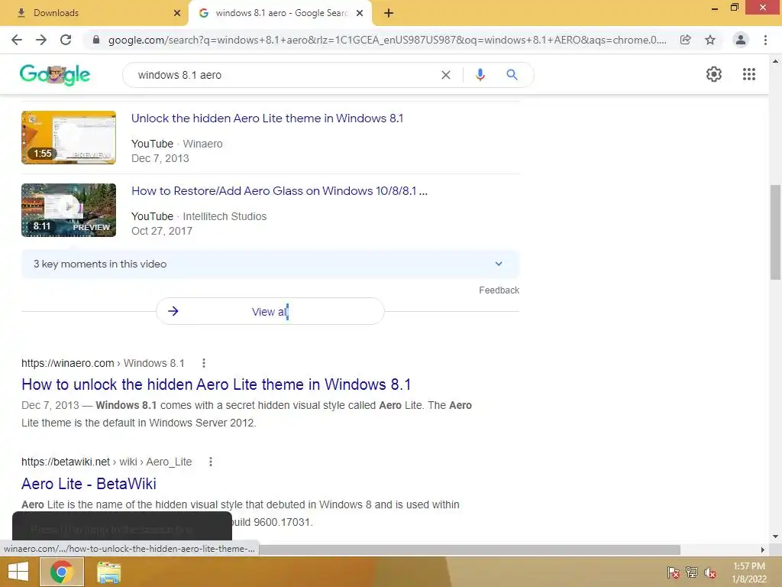Open the Windows Start button

coord(18,572)
